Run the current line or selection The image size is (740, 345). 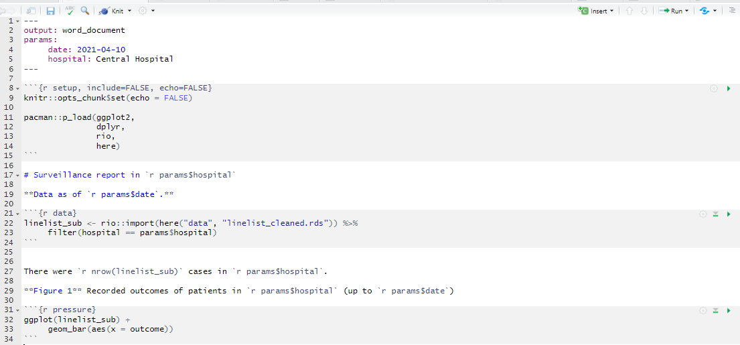click(x=672, y=10)
